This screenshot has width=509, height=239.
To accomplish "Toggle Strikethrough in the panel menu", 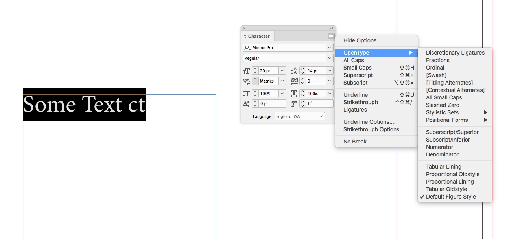I will coord(376,102).
